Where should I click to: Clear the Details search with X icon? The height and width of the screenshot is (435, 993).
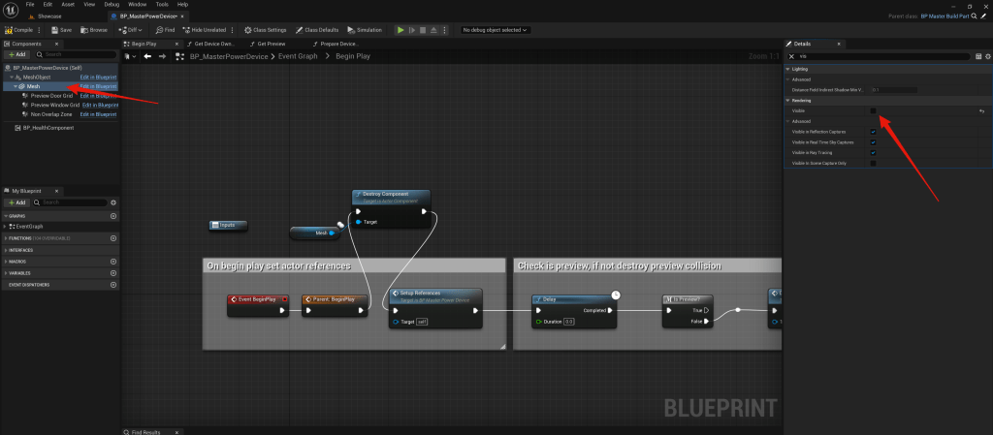(x=791, y=57)
